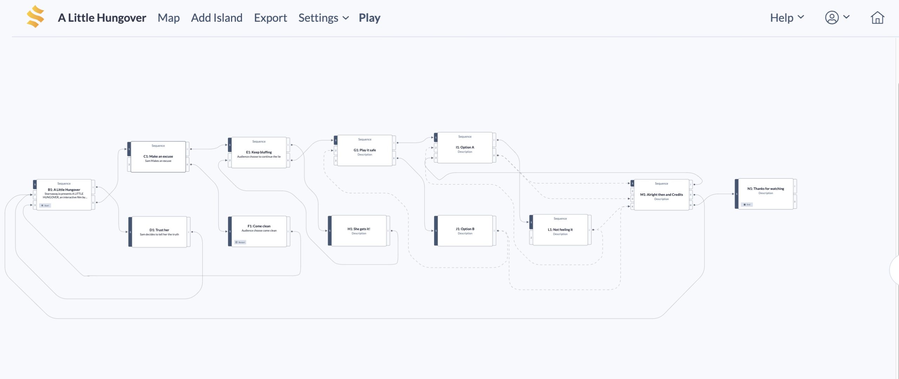This screenshot has height=379, width=899.
Task: Click output port i on C1 Make an excuse
Action: click(187, 149)
